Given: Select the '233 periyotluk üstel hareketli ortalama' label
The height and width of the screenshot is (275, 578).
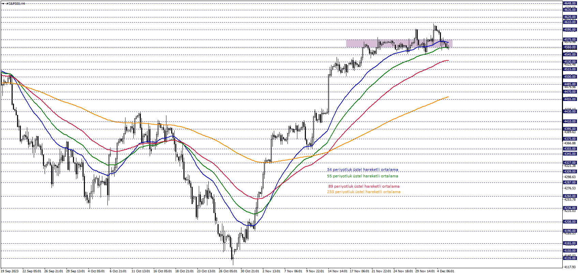Looking at the screenshot, I should pyautogui.click(x=364, y=192).
